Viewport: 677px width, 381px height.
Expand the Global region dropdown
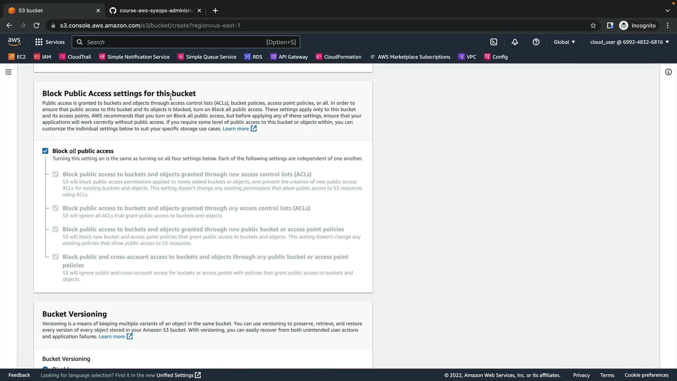pos(564,42)
